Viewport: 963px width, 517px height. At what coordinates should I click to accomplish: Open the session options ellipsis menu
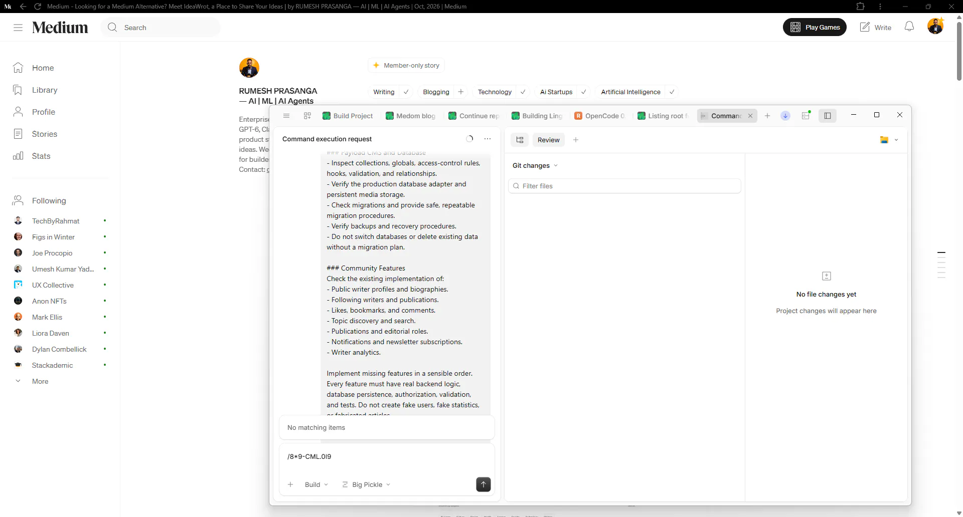point(488,139)
